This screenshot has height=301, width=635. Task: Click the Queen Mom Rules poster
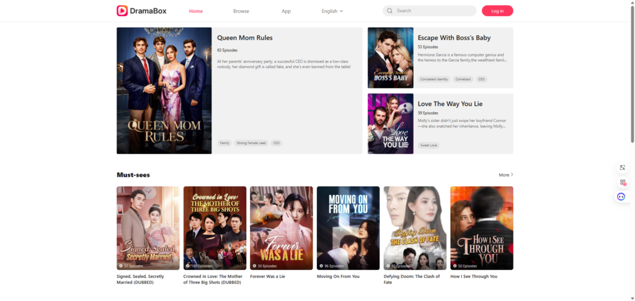[x=164, y=90]
